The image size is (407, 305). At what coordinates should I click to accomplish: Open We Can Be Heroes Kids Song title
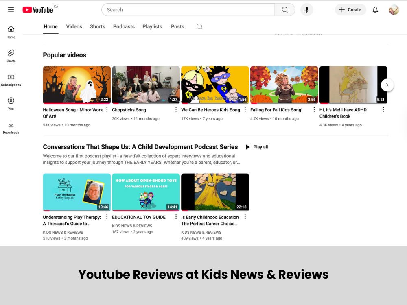[210, 110]
